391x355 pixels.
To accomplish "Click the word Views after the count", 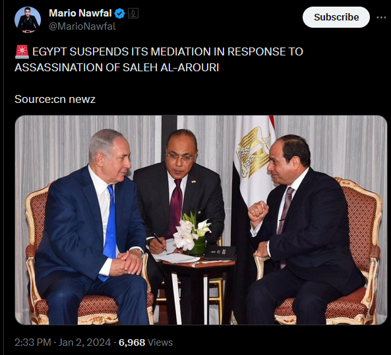I will (160, 342).
